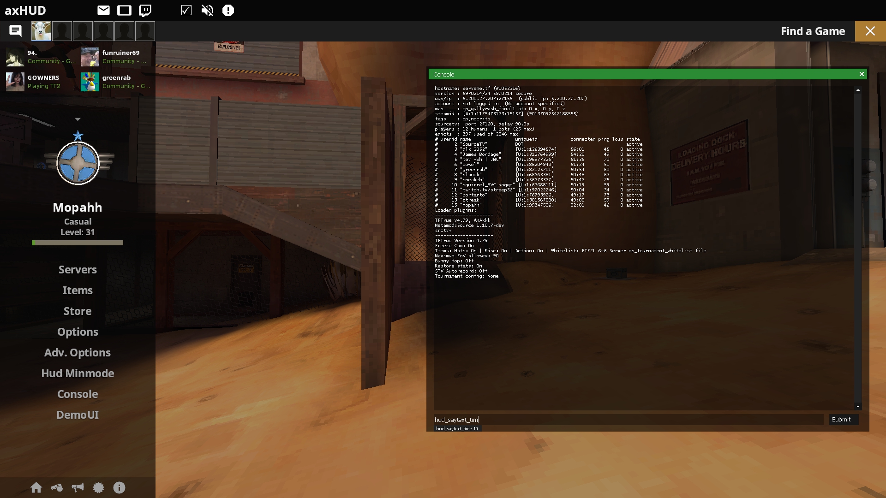Open friend greenrab's penguin avatar
The width and height of the screenshot is (886, 498).
[90, 82]
